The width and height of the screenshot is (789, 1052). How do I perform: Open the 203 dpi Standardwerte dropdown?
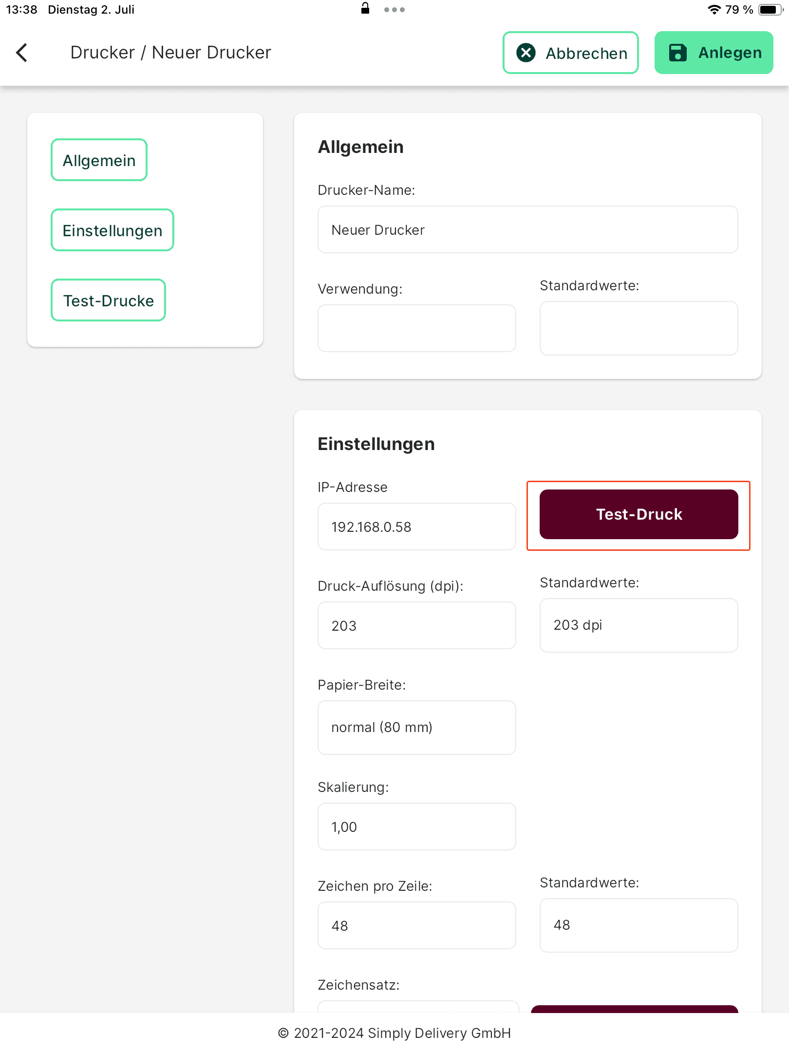[639, 625]
